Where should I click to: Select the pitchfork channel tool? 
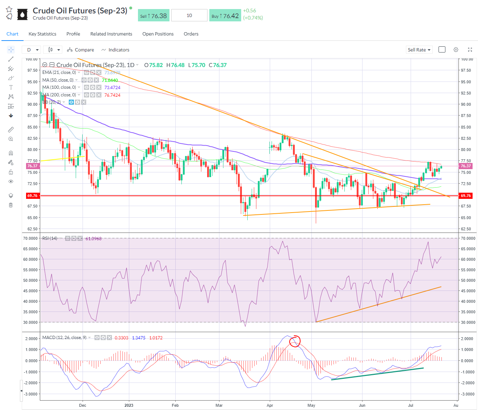click(11, 68)
